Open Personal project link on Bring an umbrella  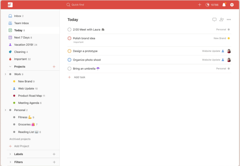(221, 69)
